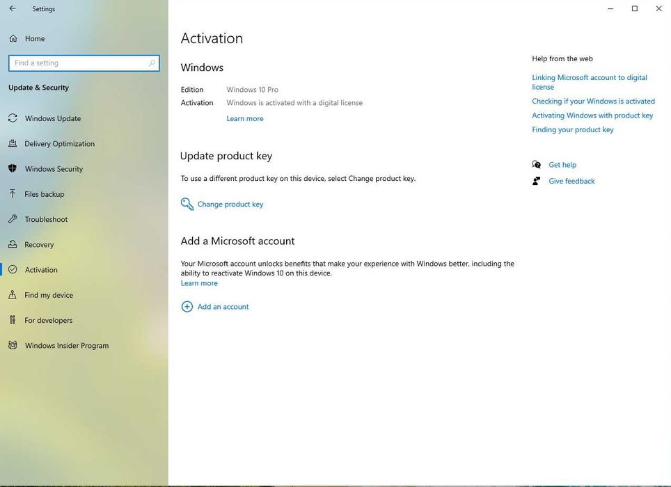Click the Update product key heading
This screenshot has width=671, height=487.
pyautogui.click(x=226, y=156)
